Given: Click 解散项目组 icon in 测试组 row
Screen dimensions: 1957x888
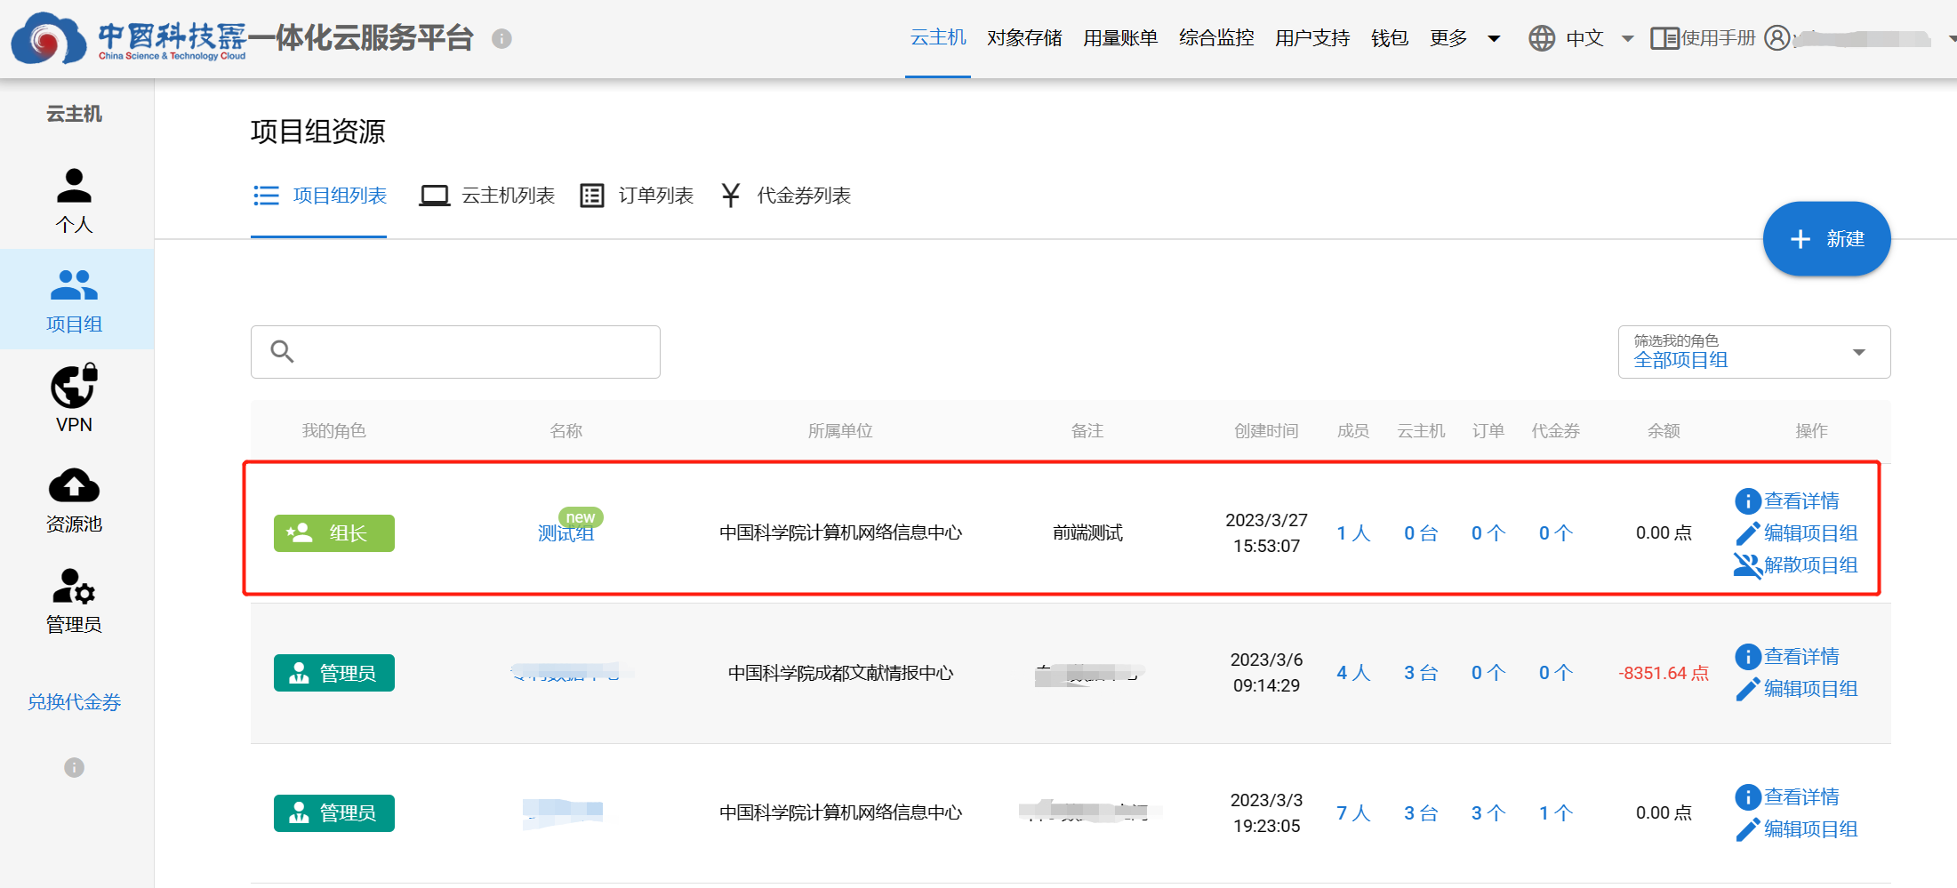Looking at the screenshot, I should click(1748, 565).
